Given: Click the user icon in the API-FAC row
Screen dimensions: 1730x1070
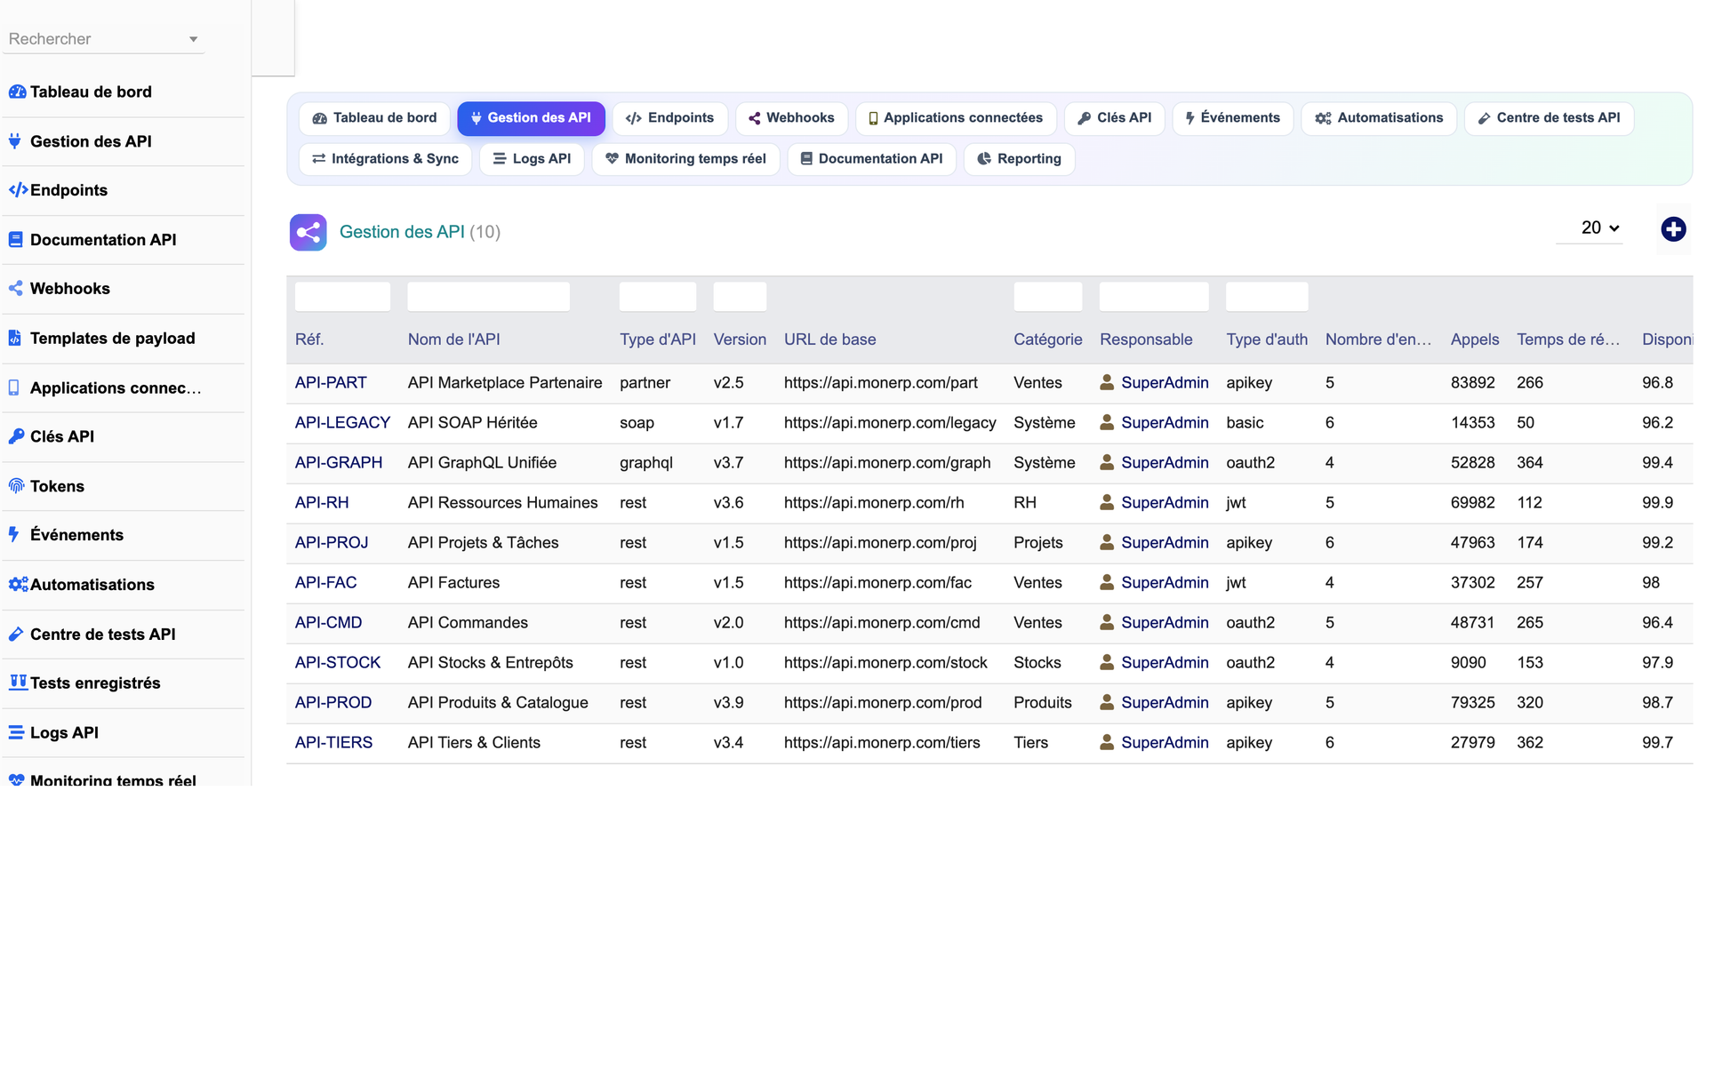Looking at the screenshot, I should [1107, 582].
